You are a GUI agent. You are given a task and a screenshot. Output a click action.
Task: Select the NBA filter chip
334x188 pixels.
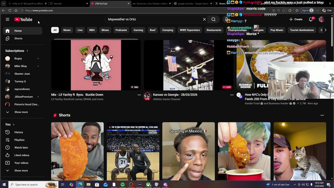(92, 30)
